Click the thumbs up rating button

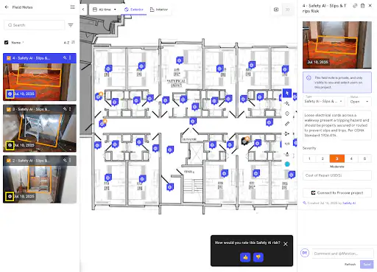(245, 257)
